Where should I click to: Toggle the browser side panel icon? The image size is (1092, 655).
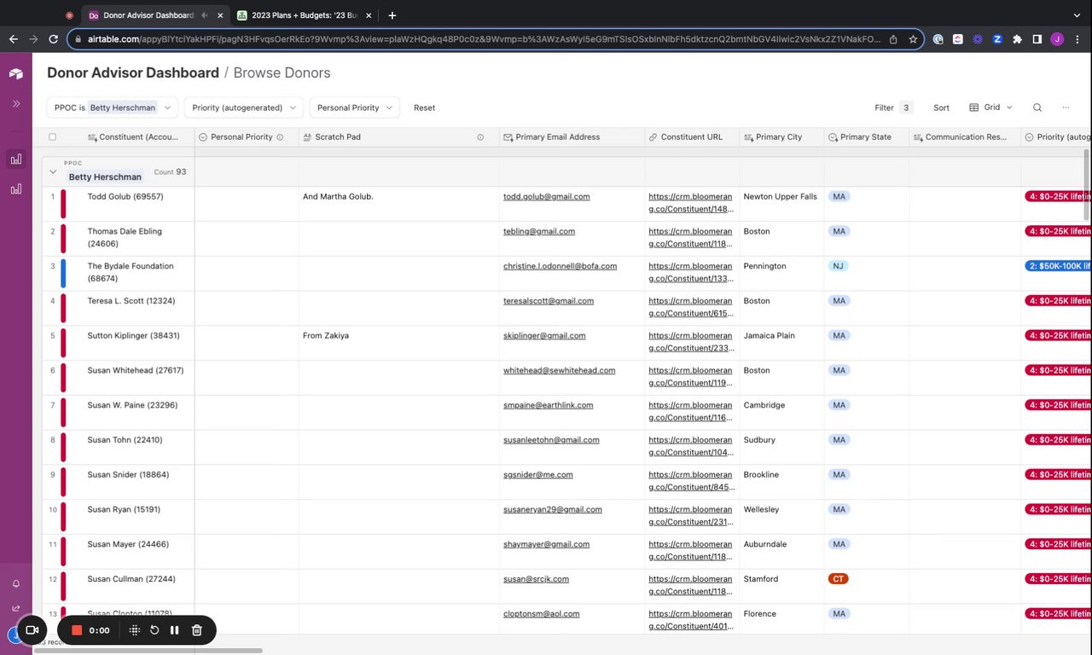(x=1037, y=39)
